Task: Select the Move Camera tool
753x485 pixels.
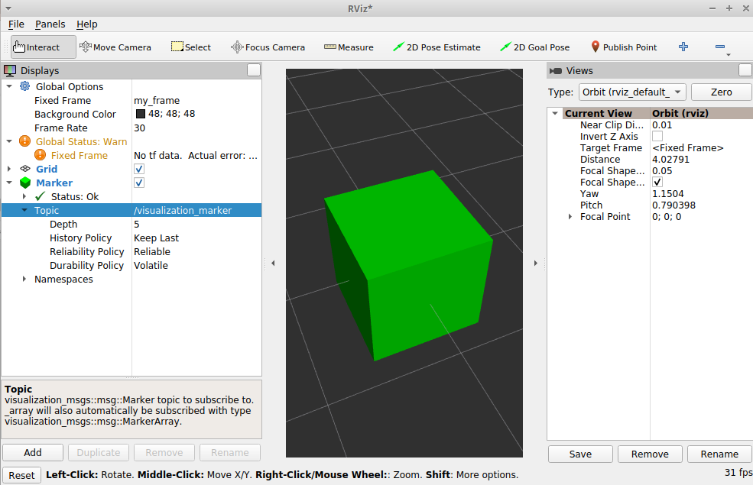Action: click(115, 47)
